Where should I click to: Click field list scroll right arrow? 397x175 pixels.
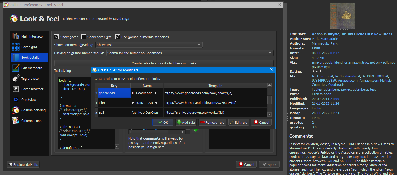pyautogui.click(x=183, y=132)
